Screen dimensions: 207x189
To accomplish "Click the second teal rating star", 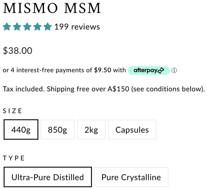I will point(17,27).
